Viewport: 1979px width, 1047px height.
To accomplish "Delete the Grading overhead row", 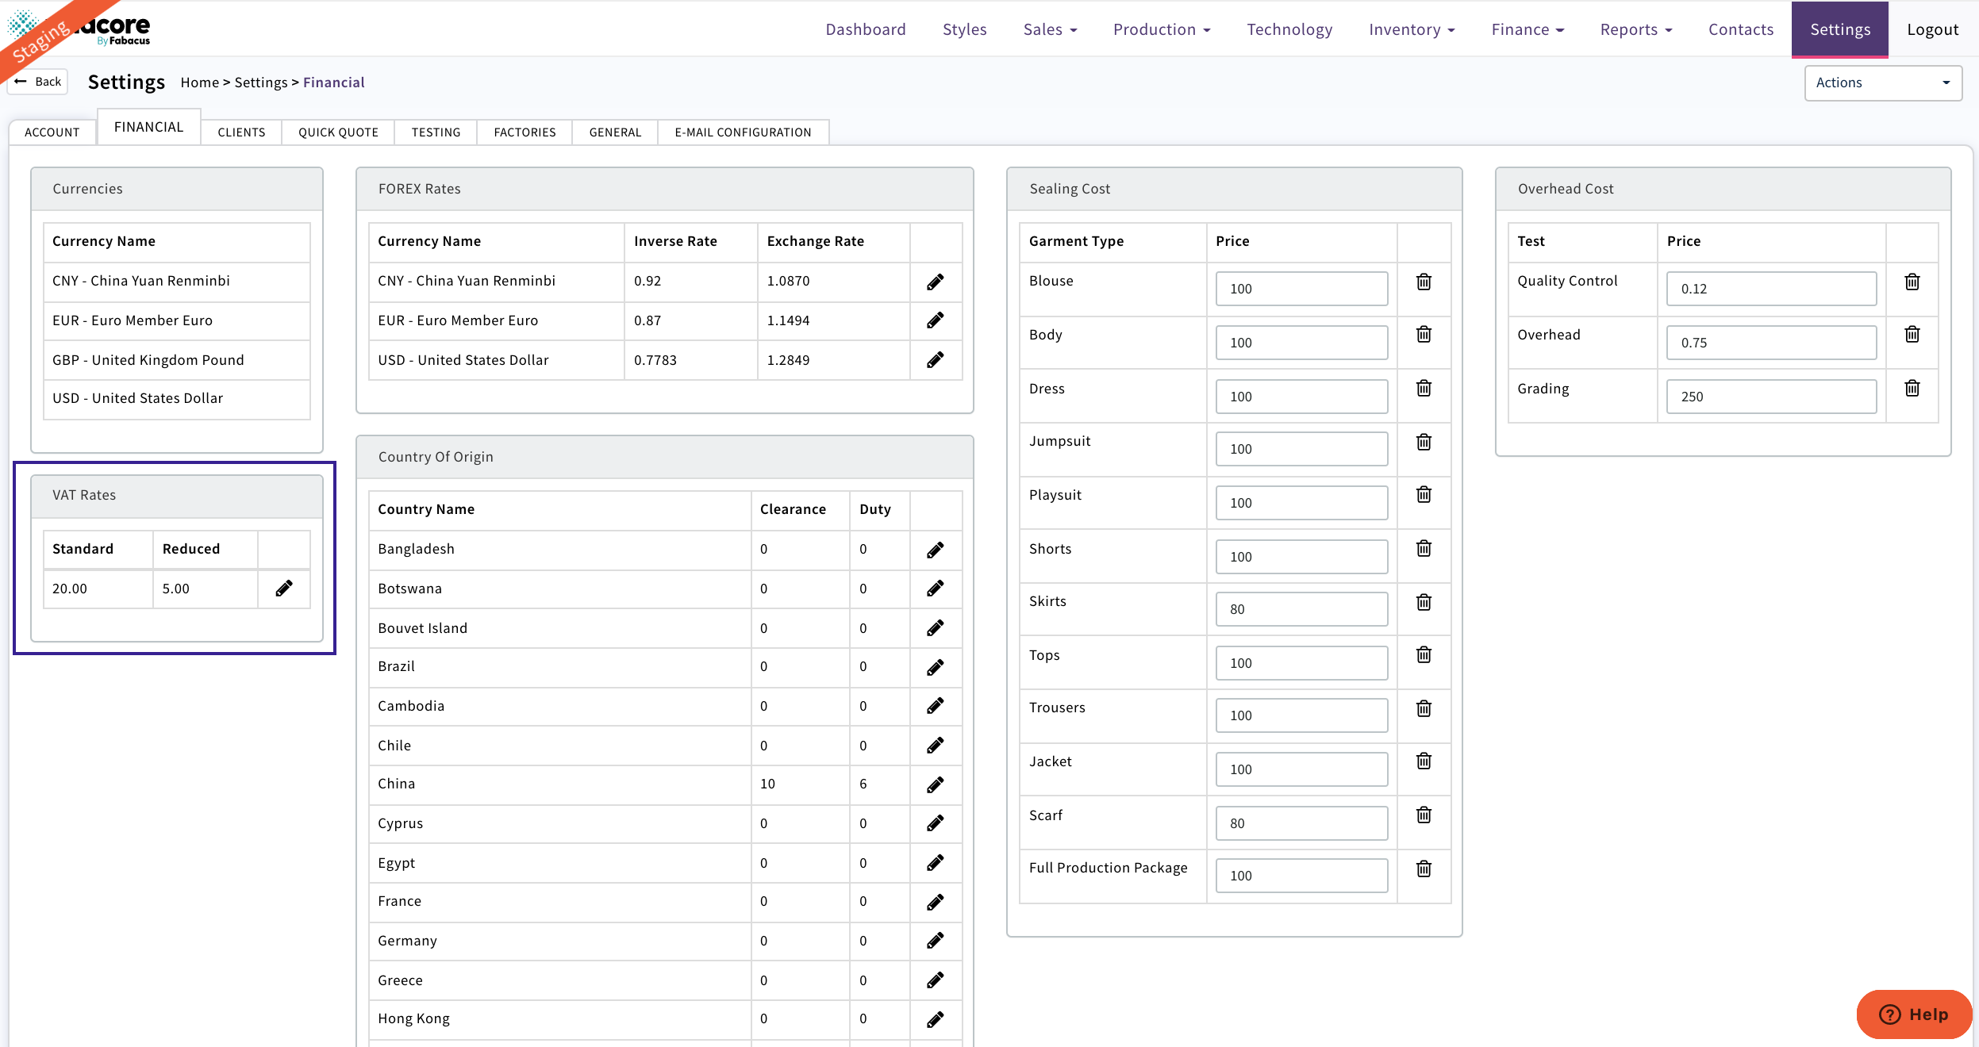I will 1912,388.
